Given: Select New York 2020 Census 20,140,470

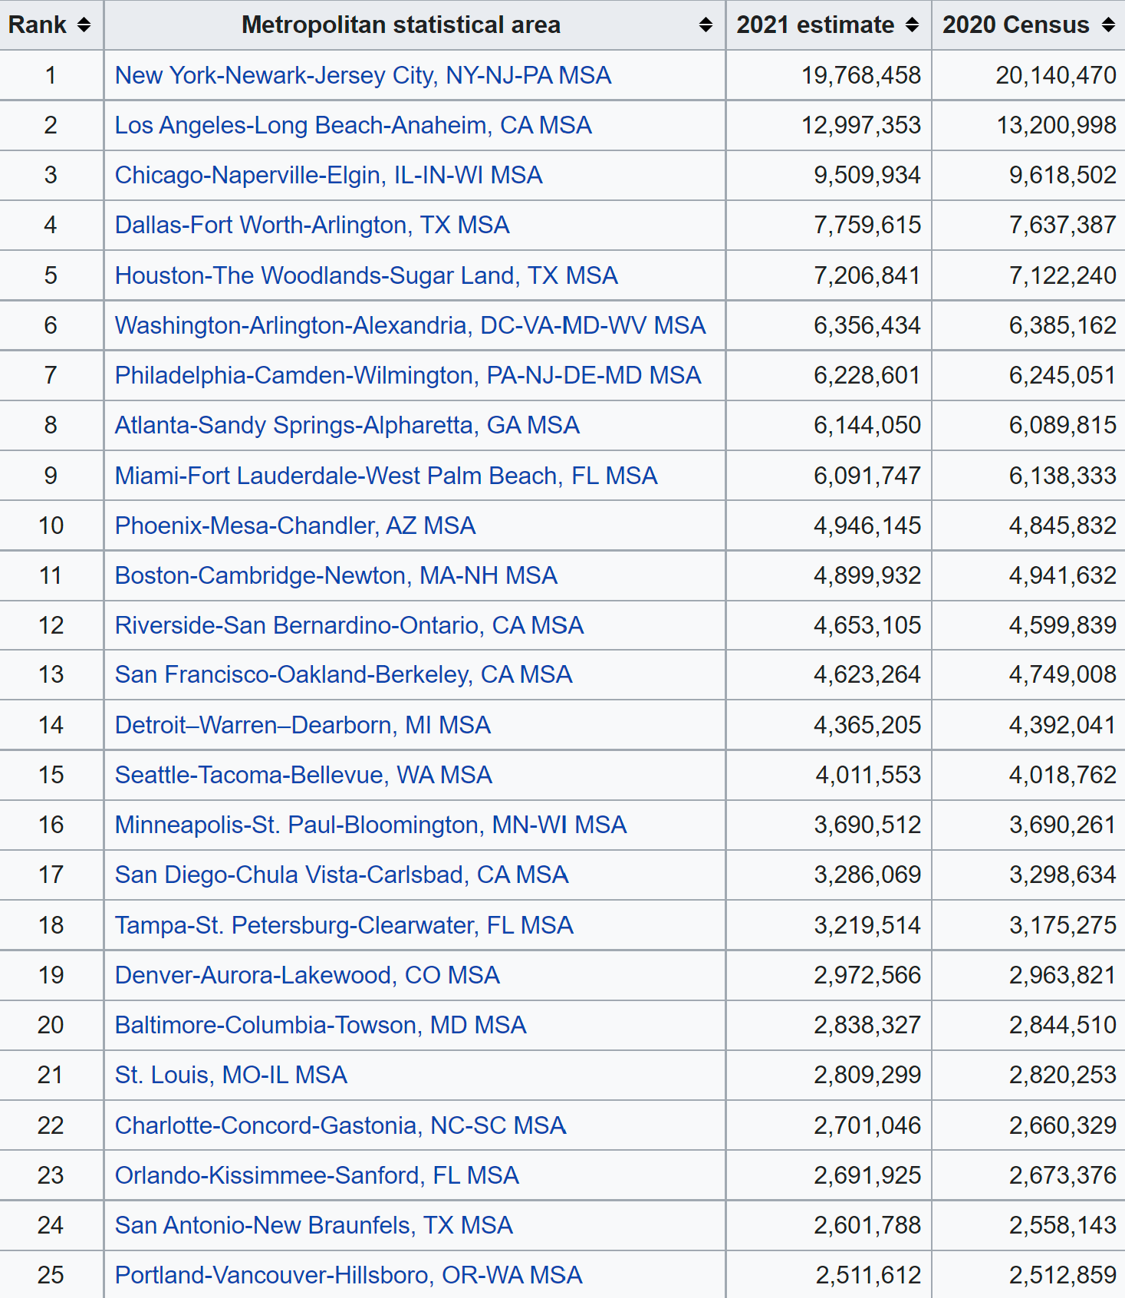Looking at the screenshot, I should click(x=1056, y=75).
